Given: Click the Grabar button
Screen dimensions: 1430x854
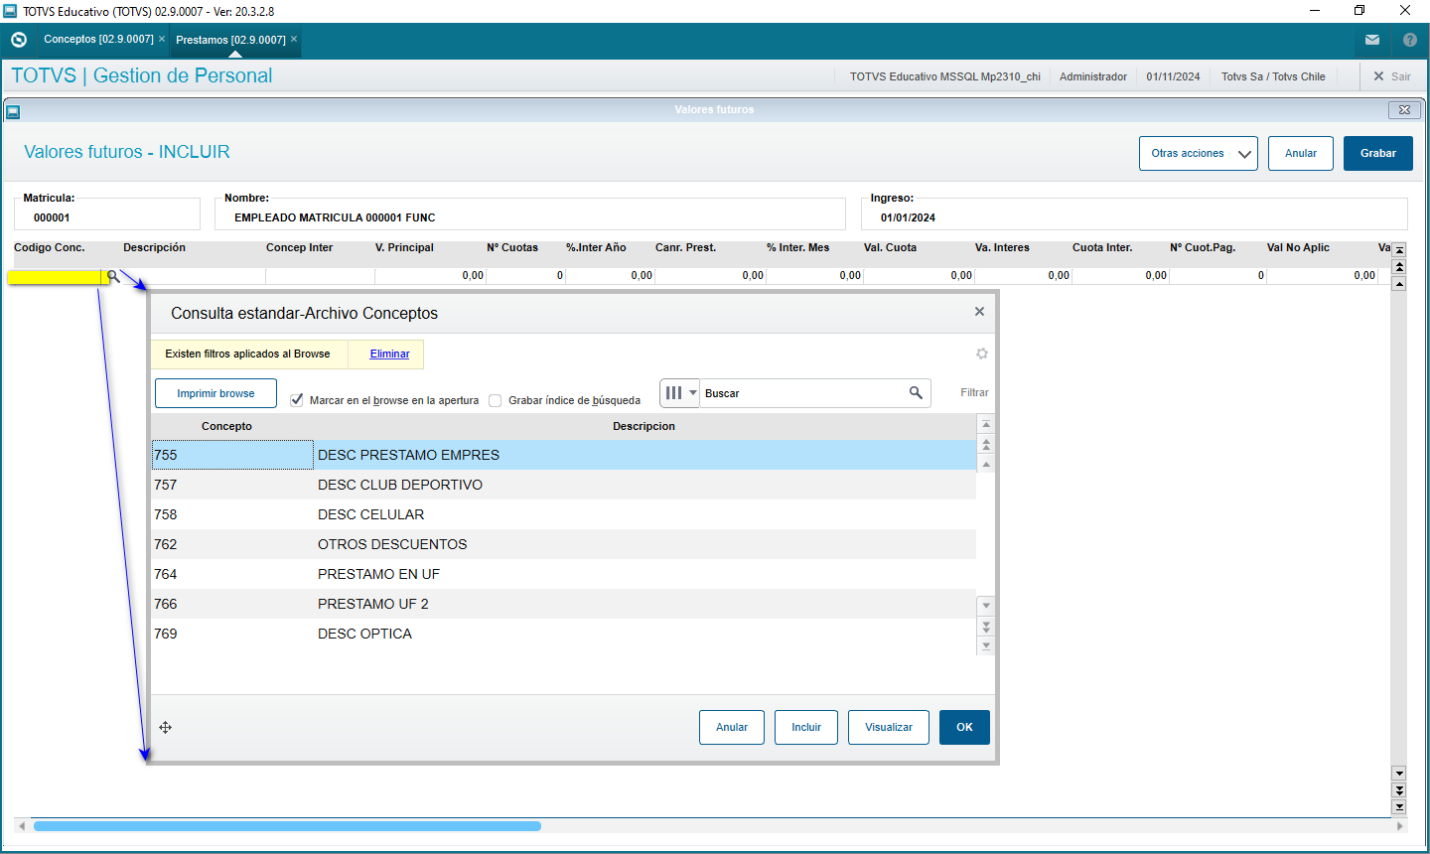Looking at the screenshot, I should point(1378,154).
